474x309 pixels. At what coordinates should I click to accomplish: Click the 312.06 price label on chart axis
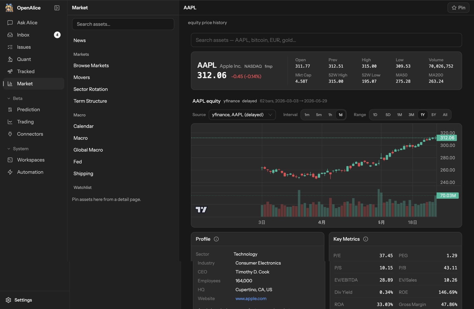(447, 138)
